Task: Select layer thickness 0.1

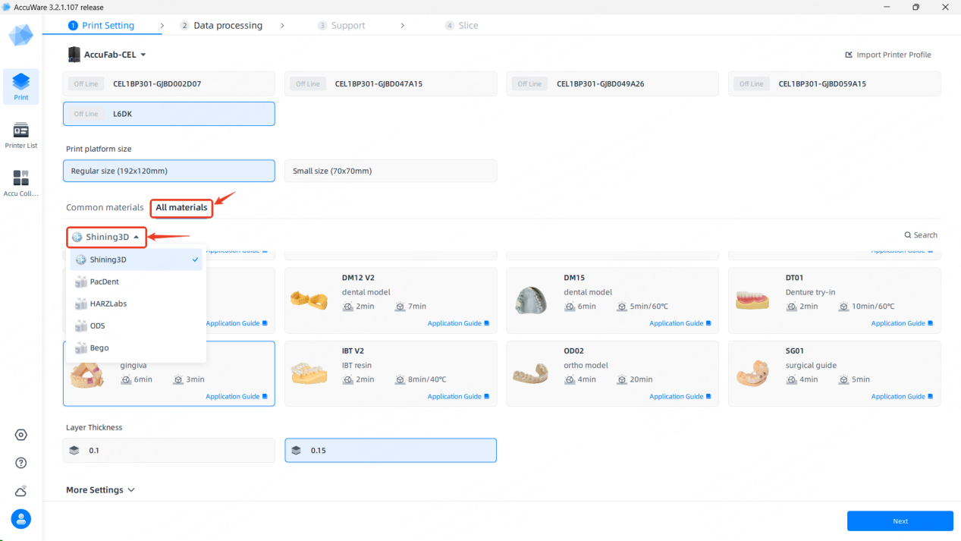Action: coord(169,450)
